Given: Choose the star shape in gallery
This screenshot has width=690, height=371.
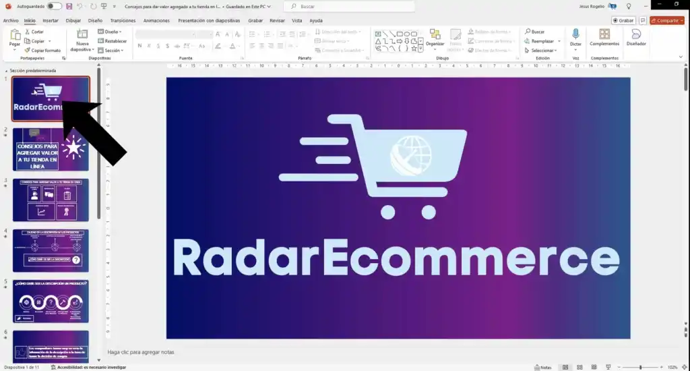Looking at the screenshot, I should coord(414,49).
